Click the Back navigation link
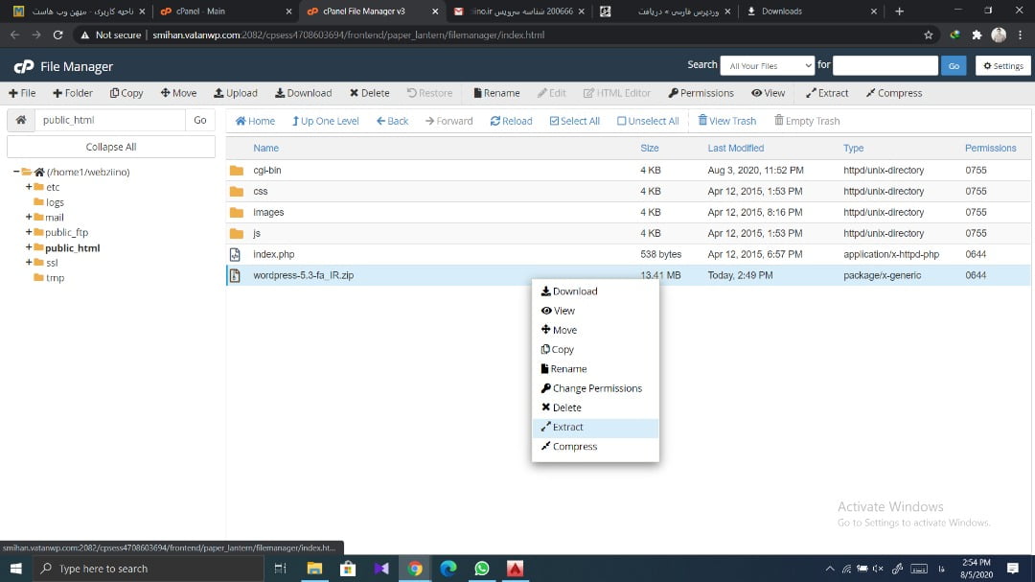This screenshot has height=582, width=1035. click(392, 121)
